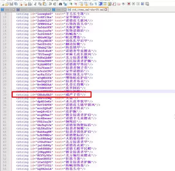Screen dimensions: 175x171
Task: Toggle the indent guide toolbar button
Action: point(100,4)
